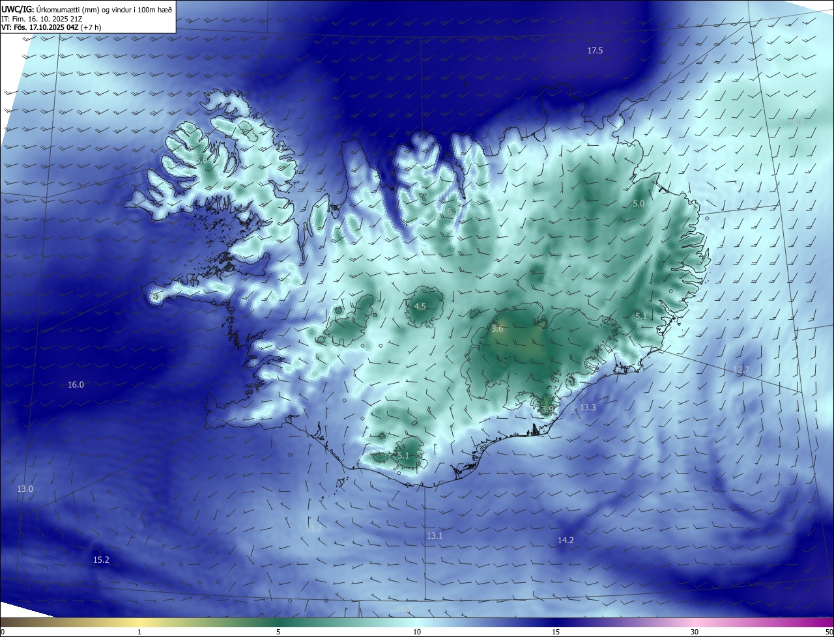Screen dimensions: 834x637
Task: Click the 0 tick on the color scale
Action: pos(3,632)
